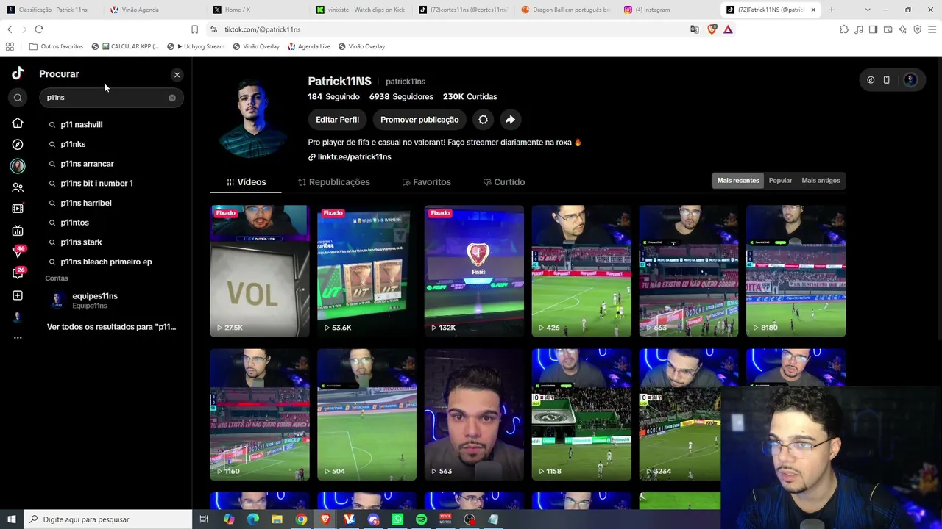This screenshot has width=942, height=529.
Task: Reload the current page
Action: click(x=39, y=29)
